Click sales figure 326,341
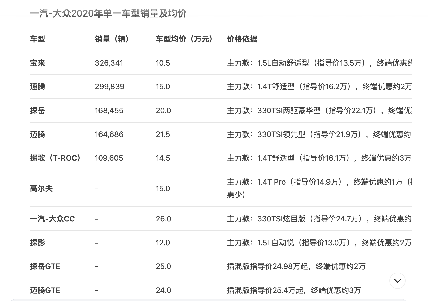Viewport: 428px width, 301px height. [109, 63]
